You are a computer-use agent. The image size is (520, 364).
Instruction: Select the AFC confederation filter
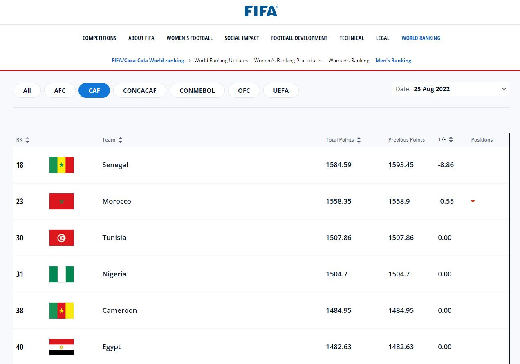[60, 90]
